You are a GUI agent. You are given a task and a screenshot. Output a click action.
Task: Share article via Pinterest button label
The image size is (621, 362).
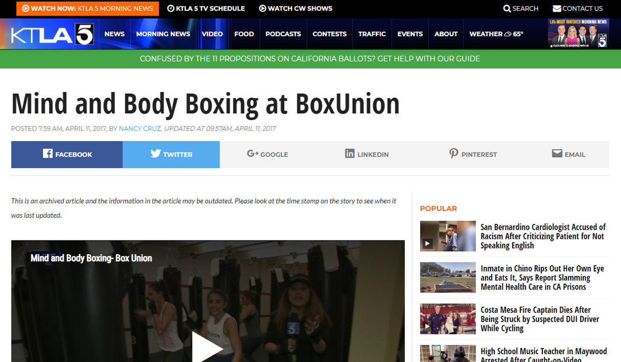[479, 155]
